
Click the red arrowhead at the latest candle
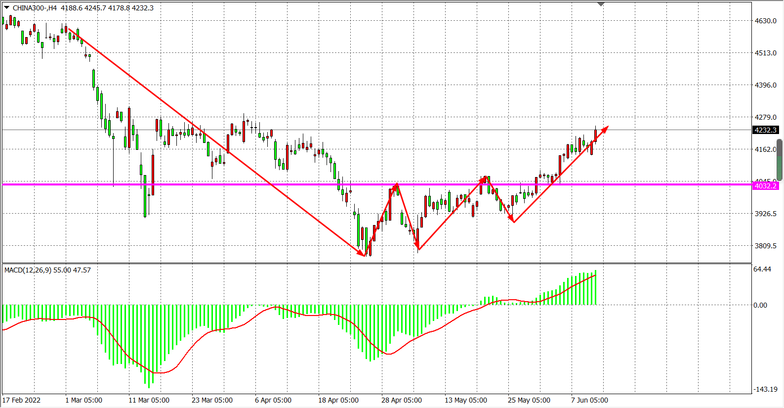605,129
